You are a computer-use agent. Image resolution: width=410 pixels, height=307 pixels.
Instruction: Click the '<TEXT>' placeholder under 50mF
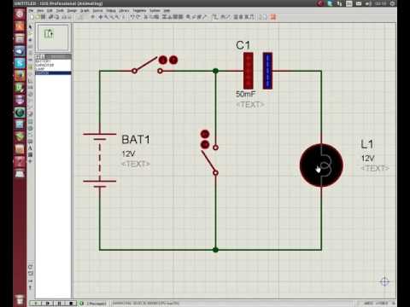[250, 105]
